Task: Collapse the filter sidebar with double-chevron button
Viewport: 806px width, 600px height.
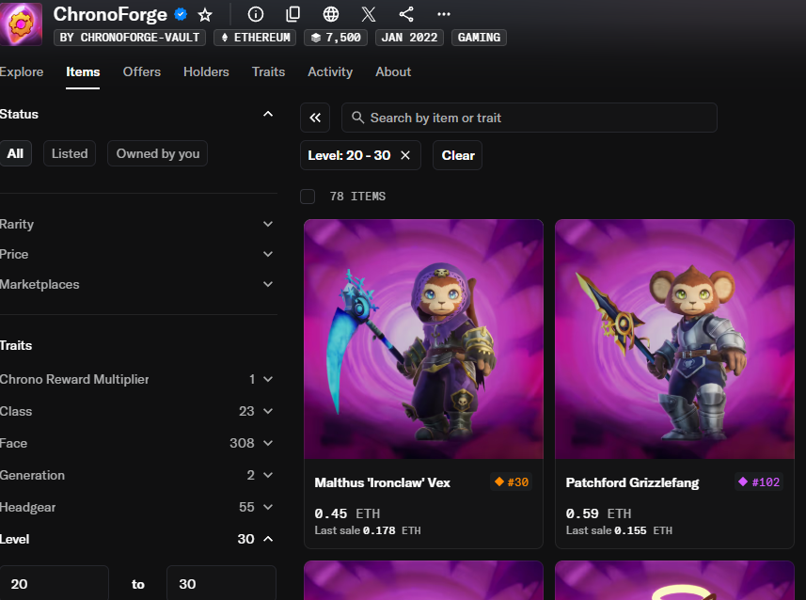Action: point(315,118)
